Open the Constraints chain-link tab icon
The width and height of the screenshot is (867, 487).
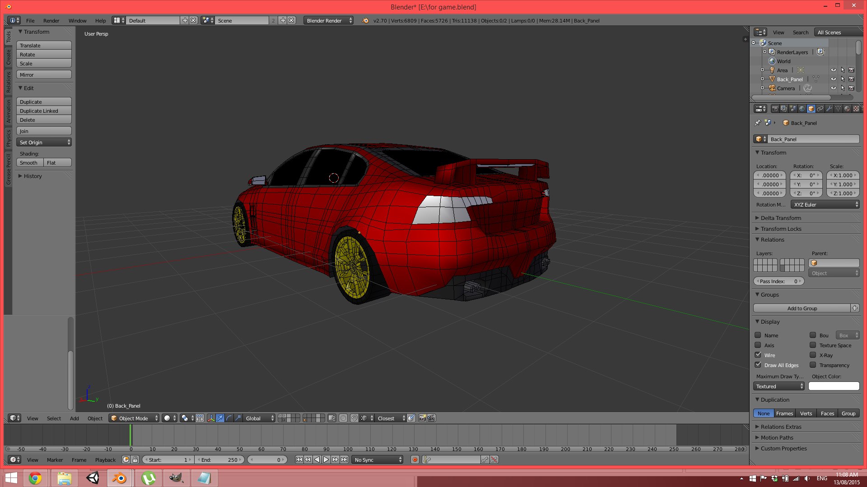pos(820,109)
